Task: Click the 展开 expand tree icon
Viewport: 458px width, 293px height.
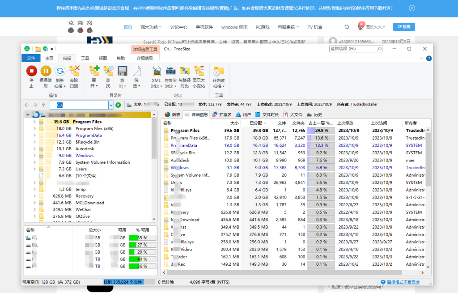Action: pos(94,71)
